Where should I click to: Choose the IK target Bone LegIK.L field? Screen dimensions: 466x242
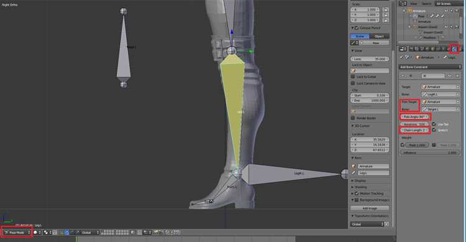coord(441,95)
